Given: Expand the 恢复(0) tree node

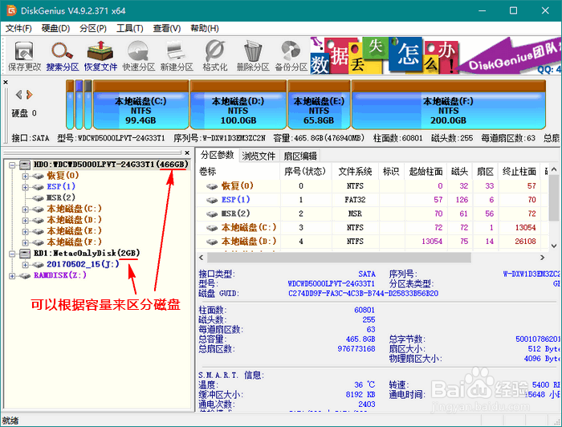Looking at the screenshot, I should [x=25, y=176].
